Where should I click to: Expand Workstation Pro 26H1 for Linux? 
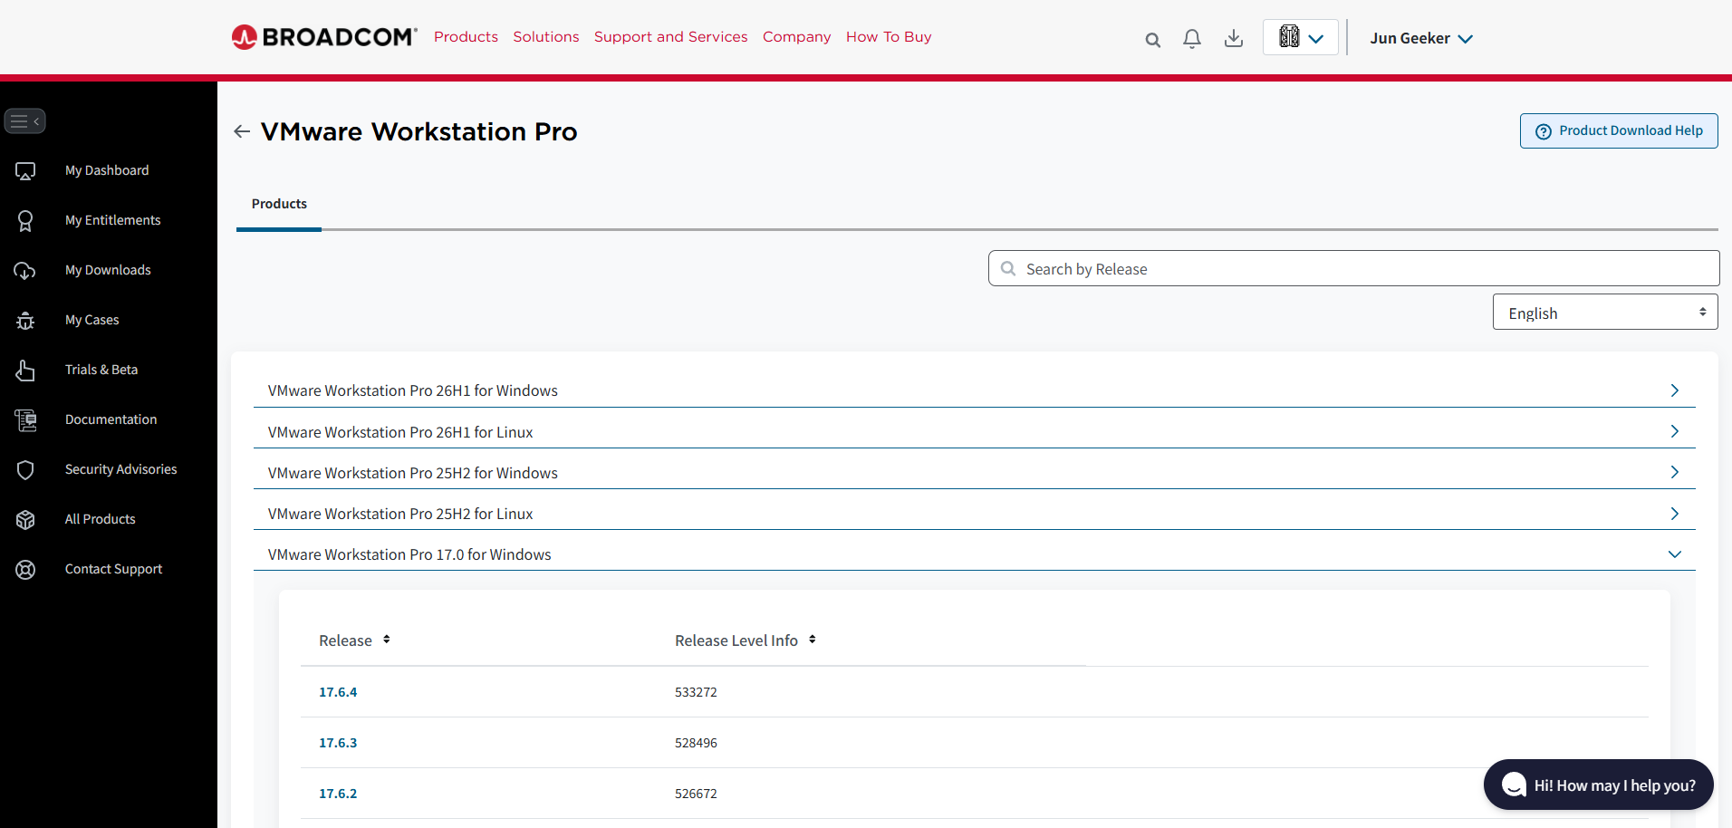pos(975,432)
